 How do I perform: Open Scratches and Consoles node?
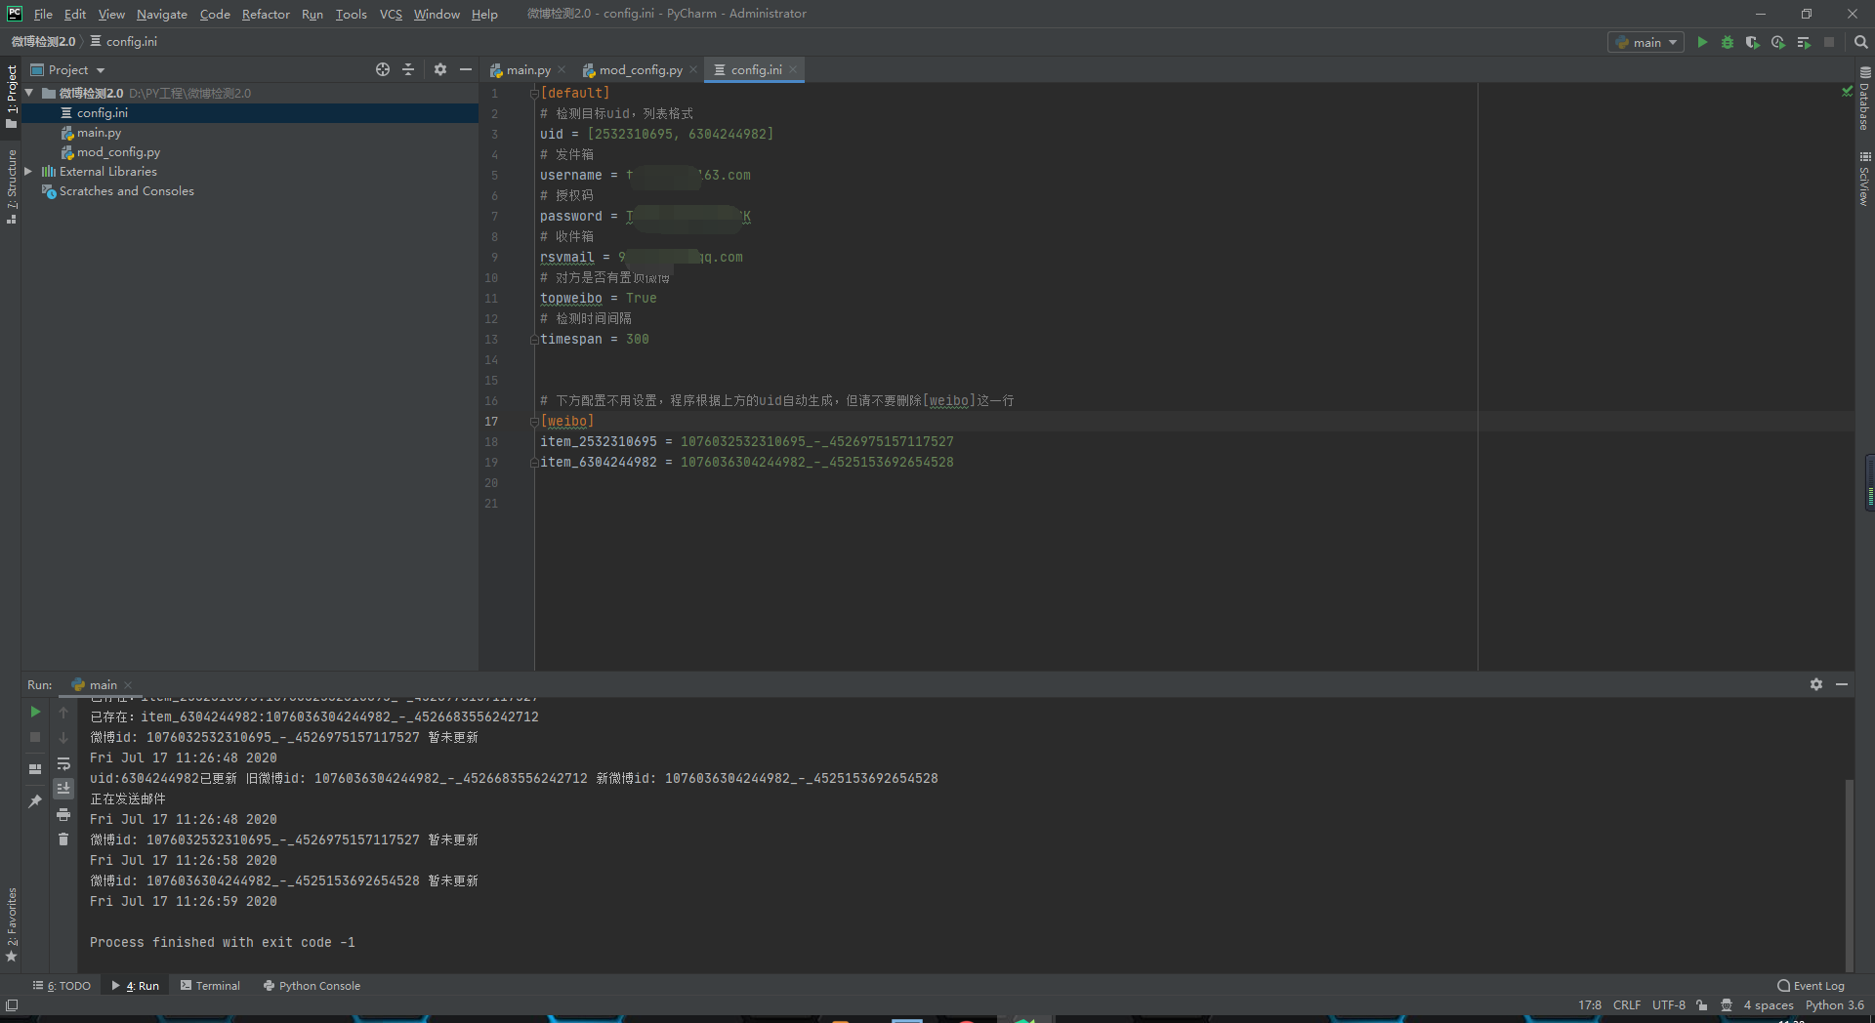(126, 191)
